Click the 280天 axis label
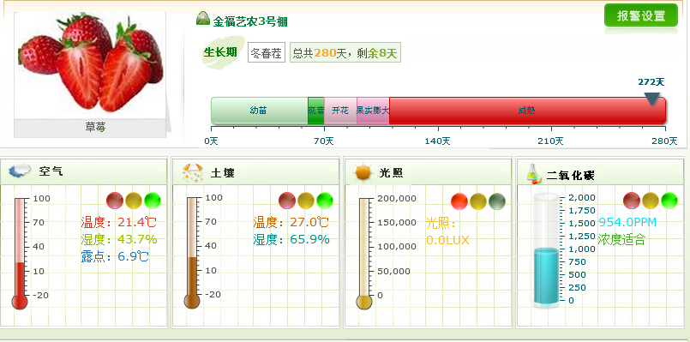 pos(664,141)
